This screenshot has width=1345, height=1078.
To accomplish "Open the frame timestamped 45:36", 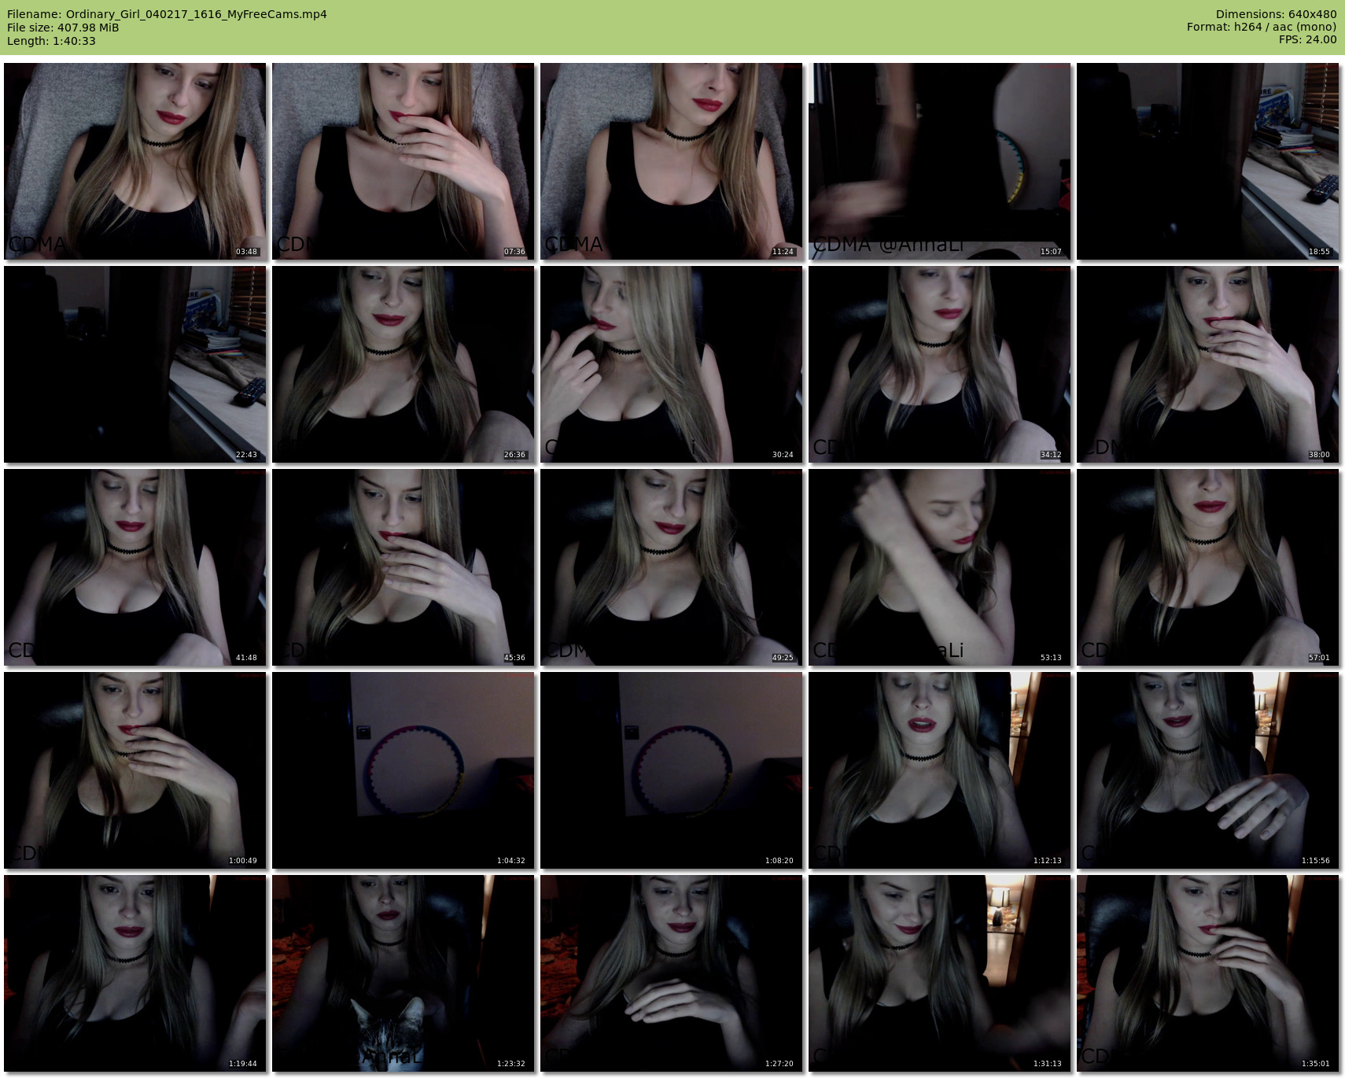I will pos(403,567).
